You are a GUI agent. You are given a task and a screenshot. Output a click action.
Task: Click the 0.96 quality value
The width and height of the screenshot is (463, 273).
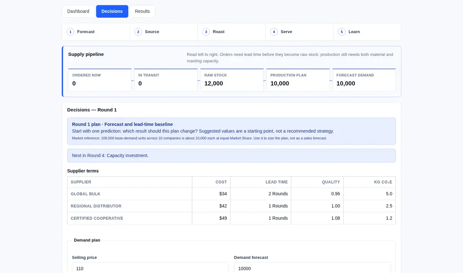click(x=335, y=194)
